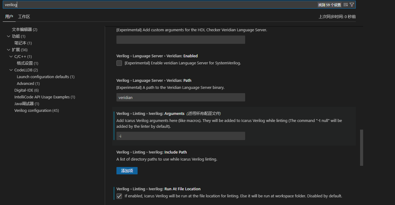
Task: Select Verilog configuration in the sidebar
Action: [36, 110]
